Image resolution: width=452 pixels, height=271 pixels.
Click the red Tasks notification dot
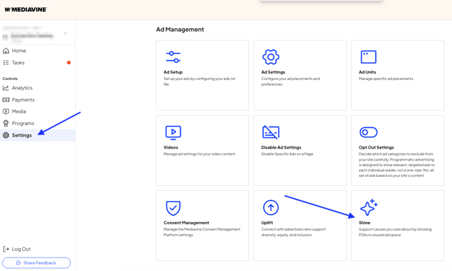click(69, 63)
